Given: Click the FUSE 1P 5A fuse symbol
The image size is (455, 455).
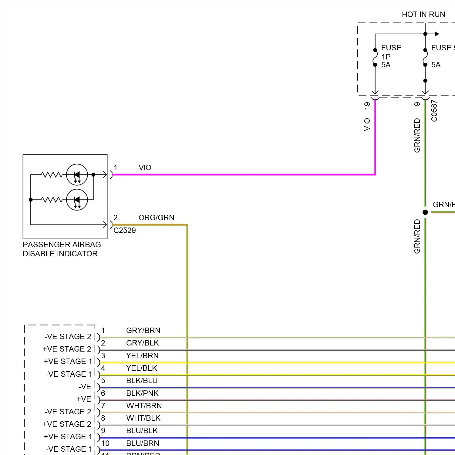Looking at the screenshot, I should pos(375,57).
